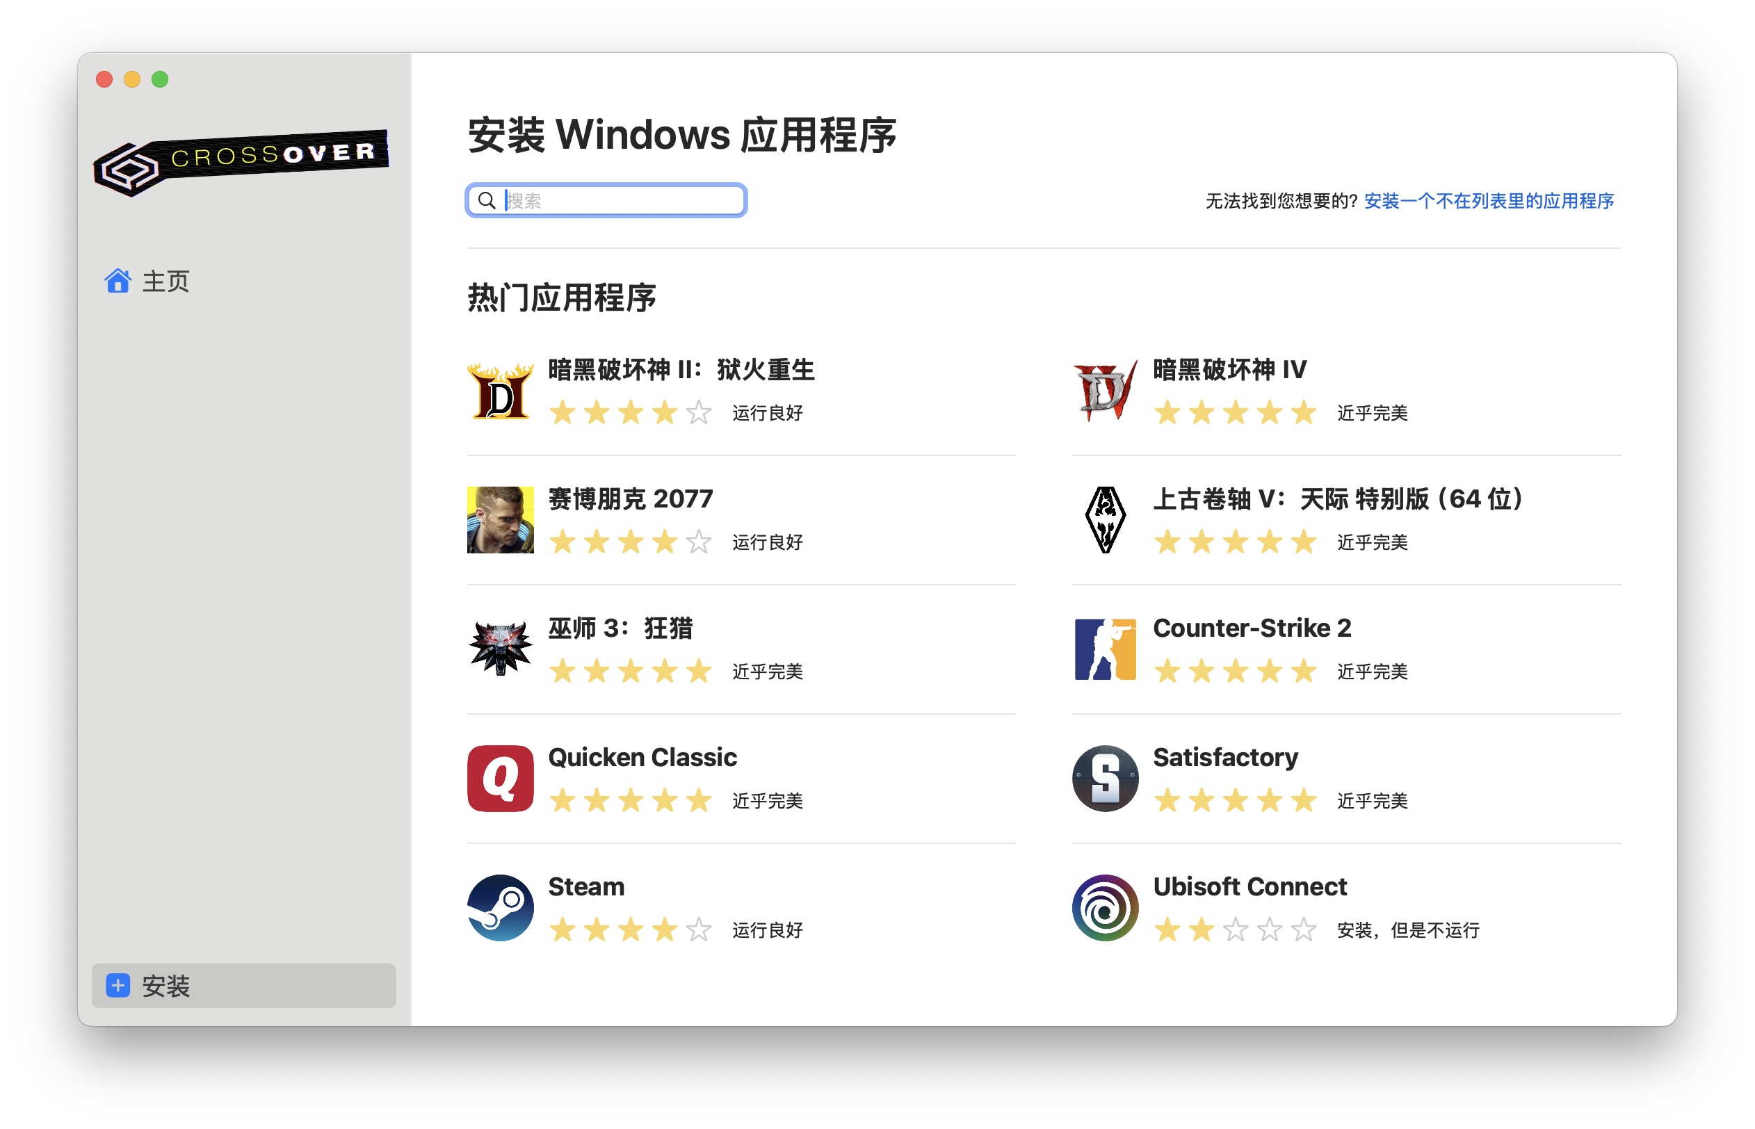Viewport: 1755px width, 1129px height.
Task: Click the Ubisoft Connect title text
Action: click(x=1249, y=886)
